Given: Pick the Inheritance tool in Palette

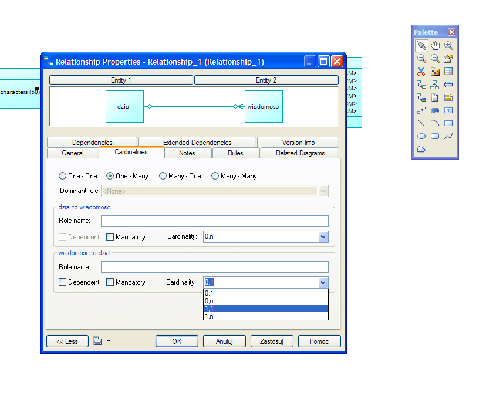Looking at the screenshot, I should click(435, 84).
